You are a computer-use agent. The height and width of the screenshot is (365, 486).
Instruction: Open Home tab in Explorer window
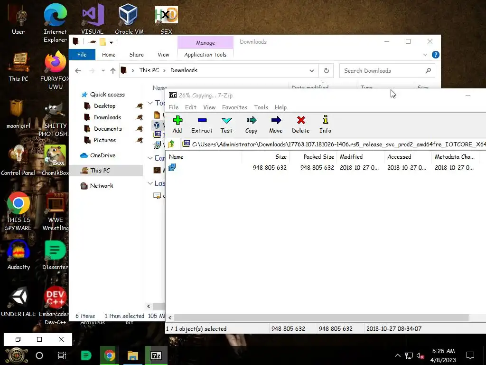(x=109, y=55)
